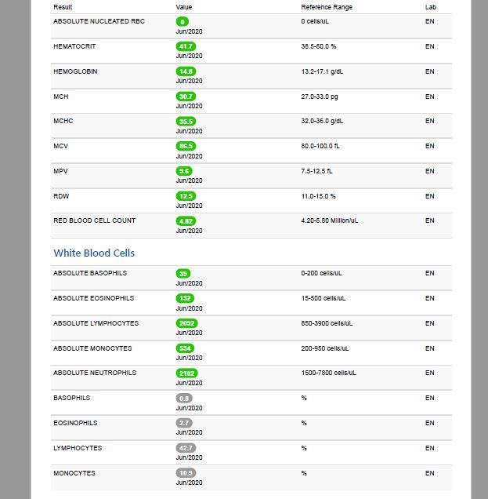
Task: Click the MCHC 35.5 green badge
Action: (186, 122)
